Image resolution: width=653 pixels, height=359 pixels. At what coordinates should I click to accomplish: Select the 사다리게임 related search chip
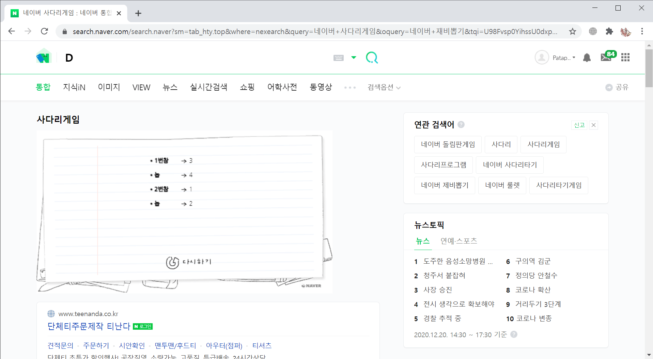pos(543,144)
